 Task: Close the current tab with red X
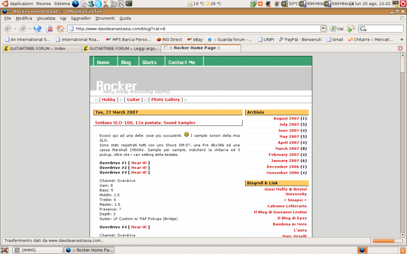[x=400, y=48]
